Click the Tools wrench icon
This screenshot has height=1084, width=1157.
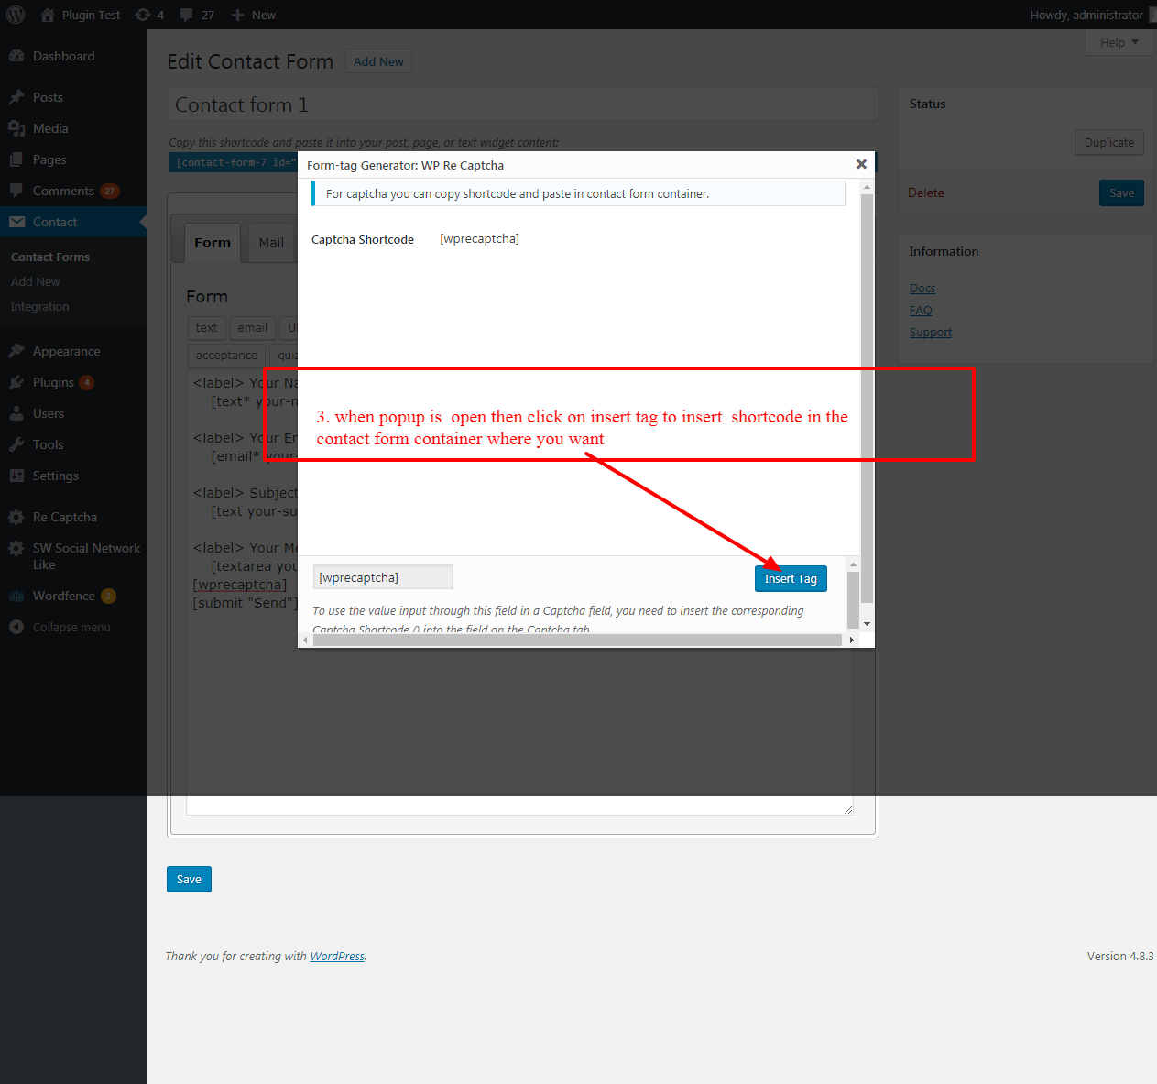[x=16, y=444]
